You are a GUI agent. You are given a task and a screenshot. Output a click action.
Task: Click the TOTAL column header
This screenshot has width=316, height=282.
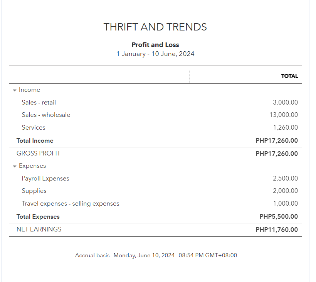coord(289,76)
